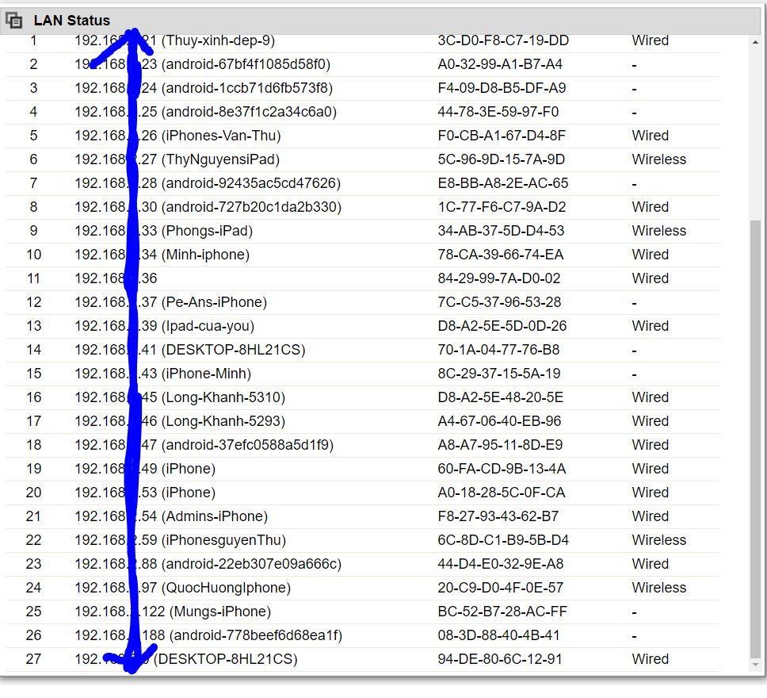Screen dimensions: 767x698
Task: Click the LAN Status title text
Action: 72,21
